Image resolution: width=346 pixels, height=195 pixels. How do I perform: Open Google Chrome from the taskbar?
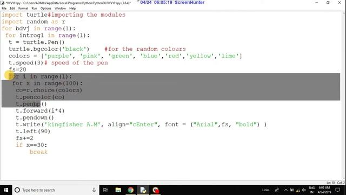(131, 190)
